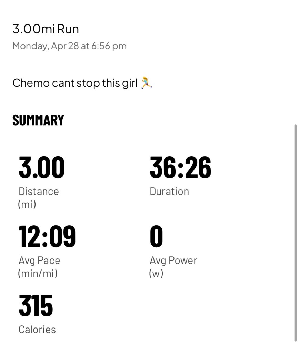Select the 36:26 duration value
Screen dimensions: 299x353
[180, 168]
